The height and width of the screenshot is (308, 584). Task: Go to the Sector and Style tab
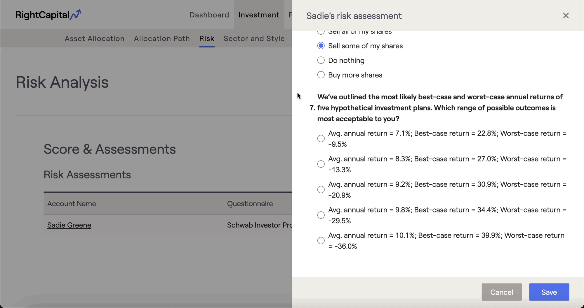pos(254,38)
